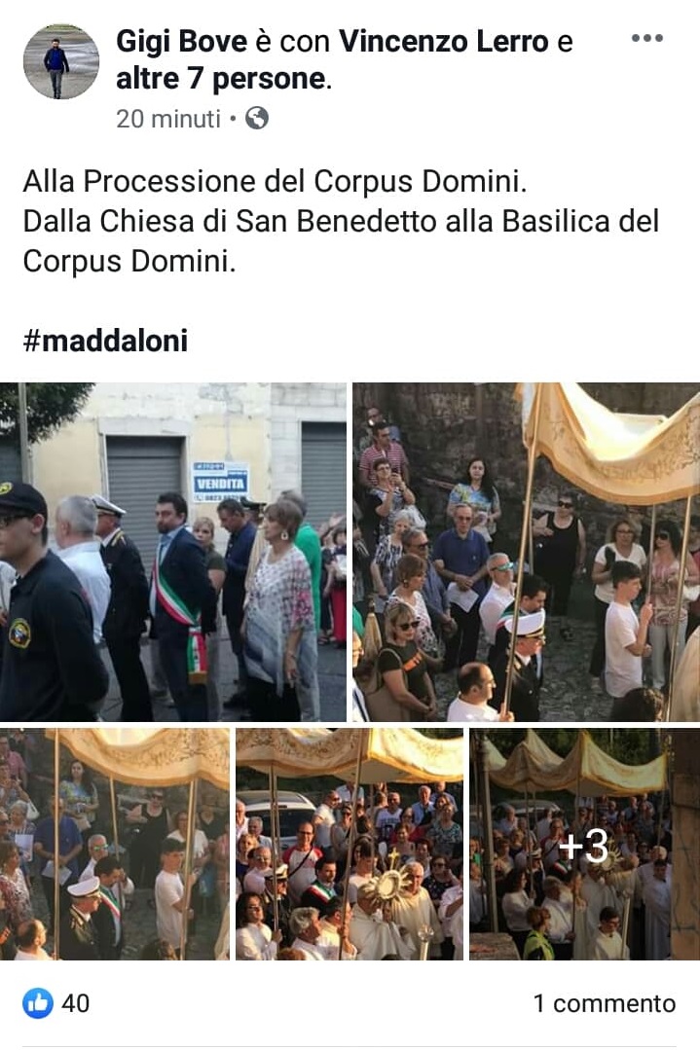This screenshot has width=700, height=1050.
Task: Open Gigi Bove's profile name link
Action: coord(181,42)
